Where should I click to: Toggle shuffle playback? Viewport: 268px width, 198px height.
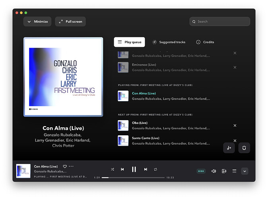pyautogui.click(x=112, y=169)
